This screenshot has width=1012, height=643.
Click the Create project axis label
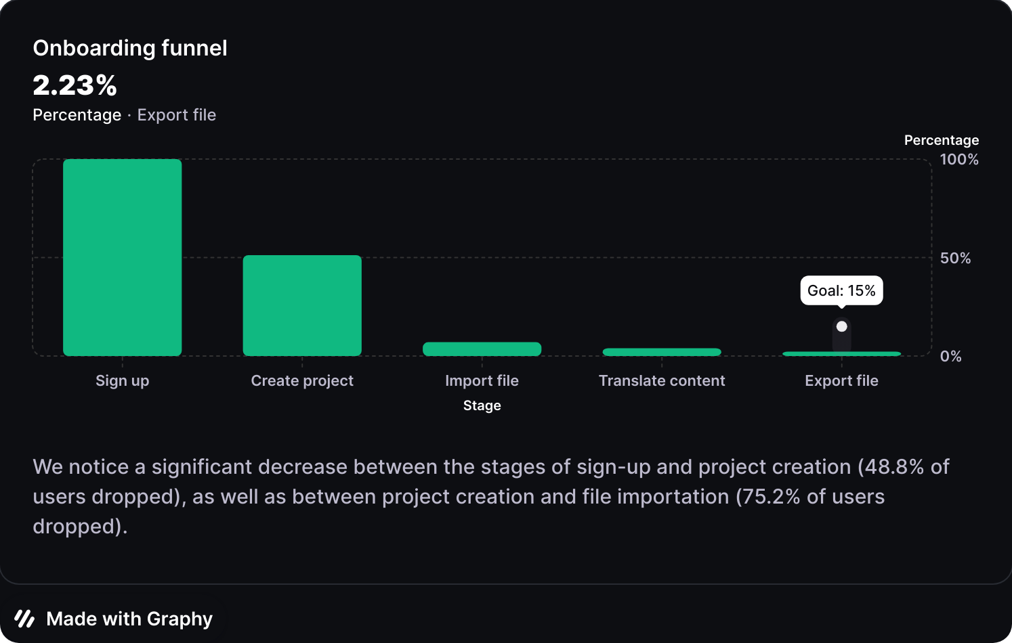[x=302, y=380]
